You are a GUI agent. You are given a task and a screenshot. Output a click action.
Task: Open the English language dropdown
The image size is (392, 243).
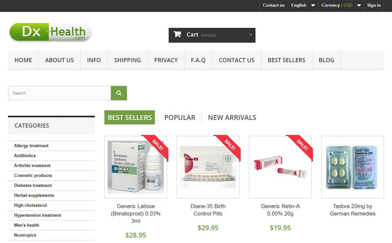click(x=303, y=5)
